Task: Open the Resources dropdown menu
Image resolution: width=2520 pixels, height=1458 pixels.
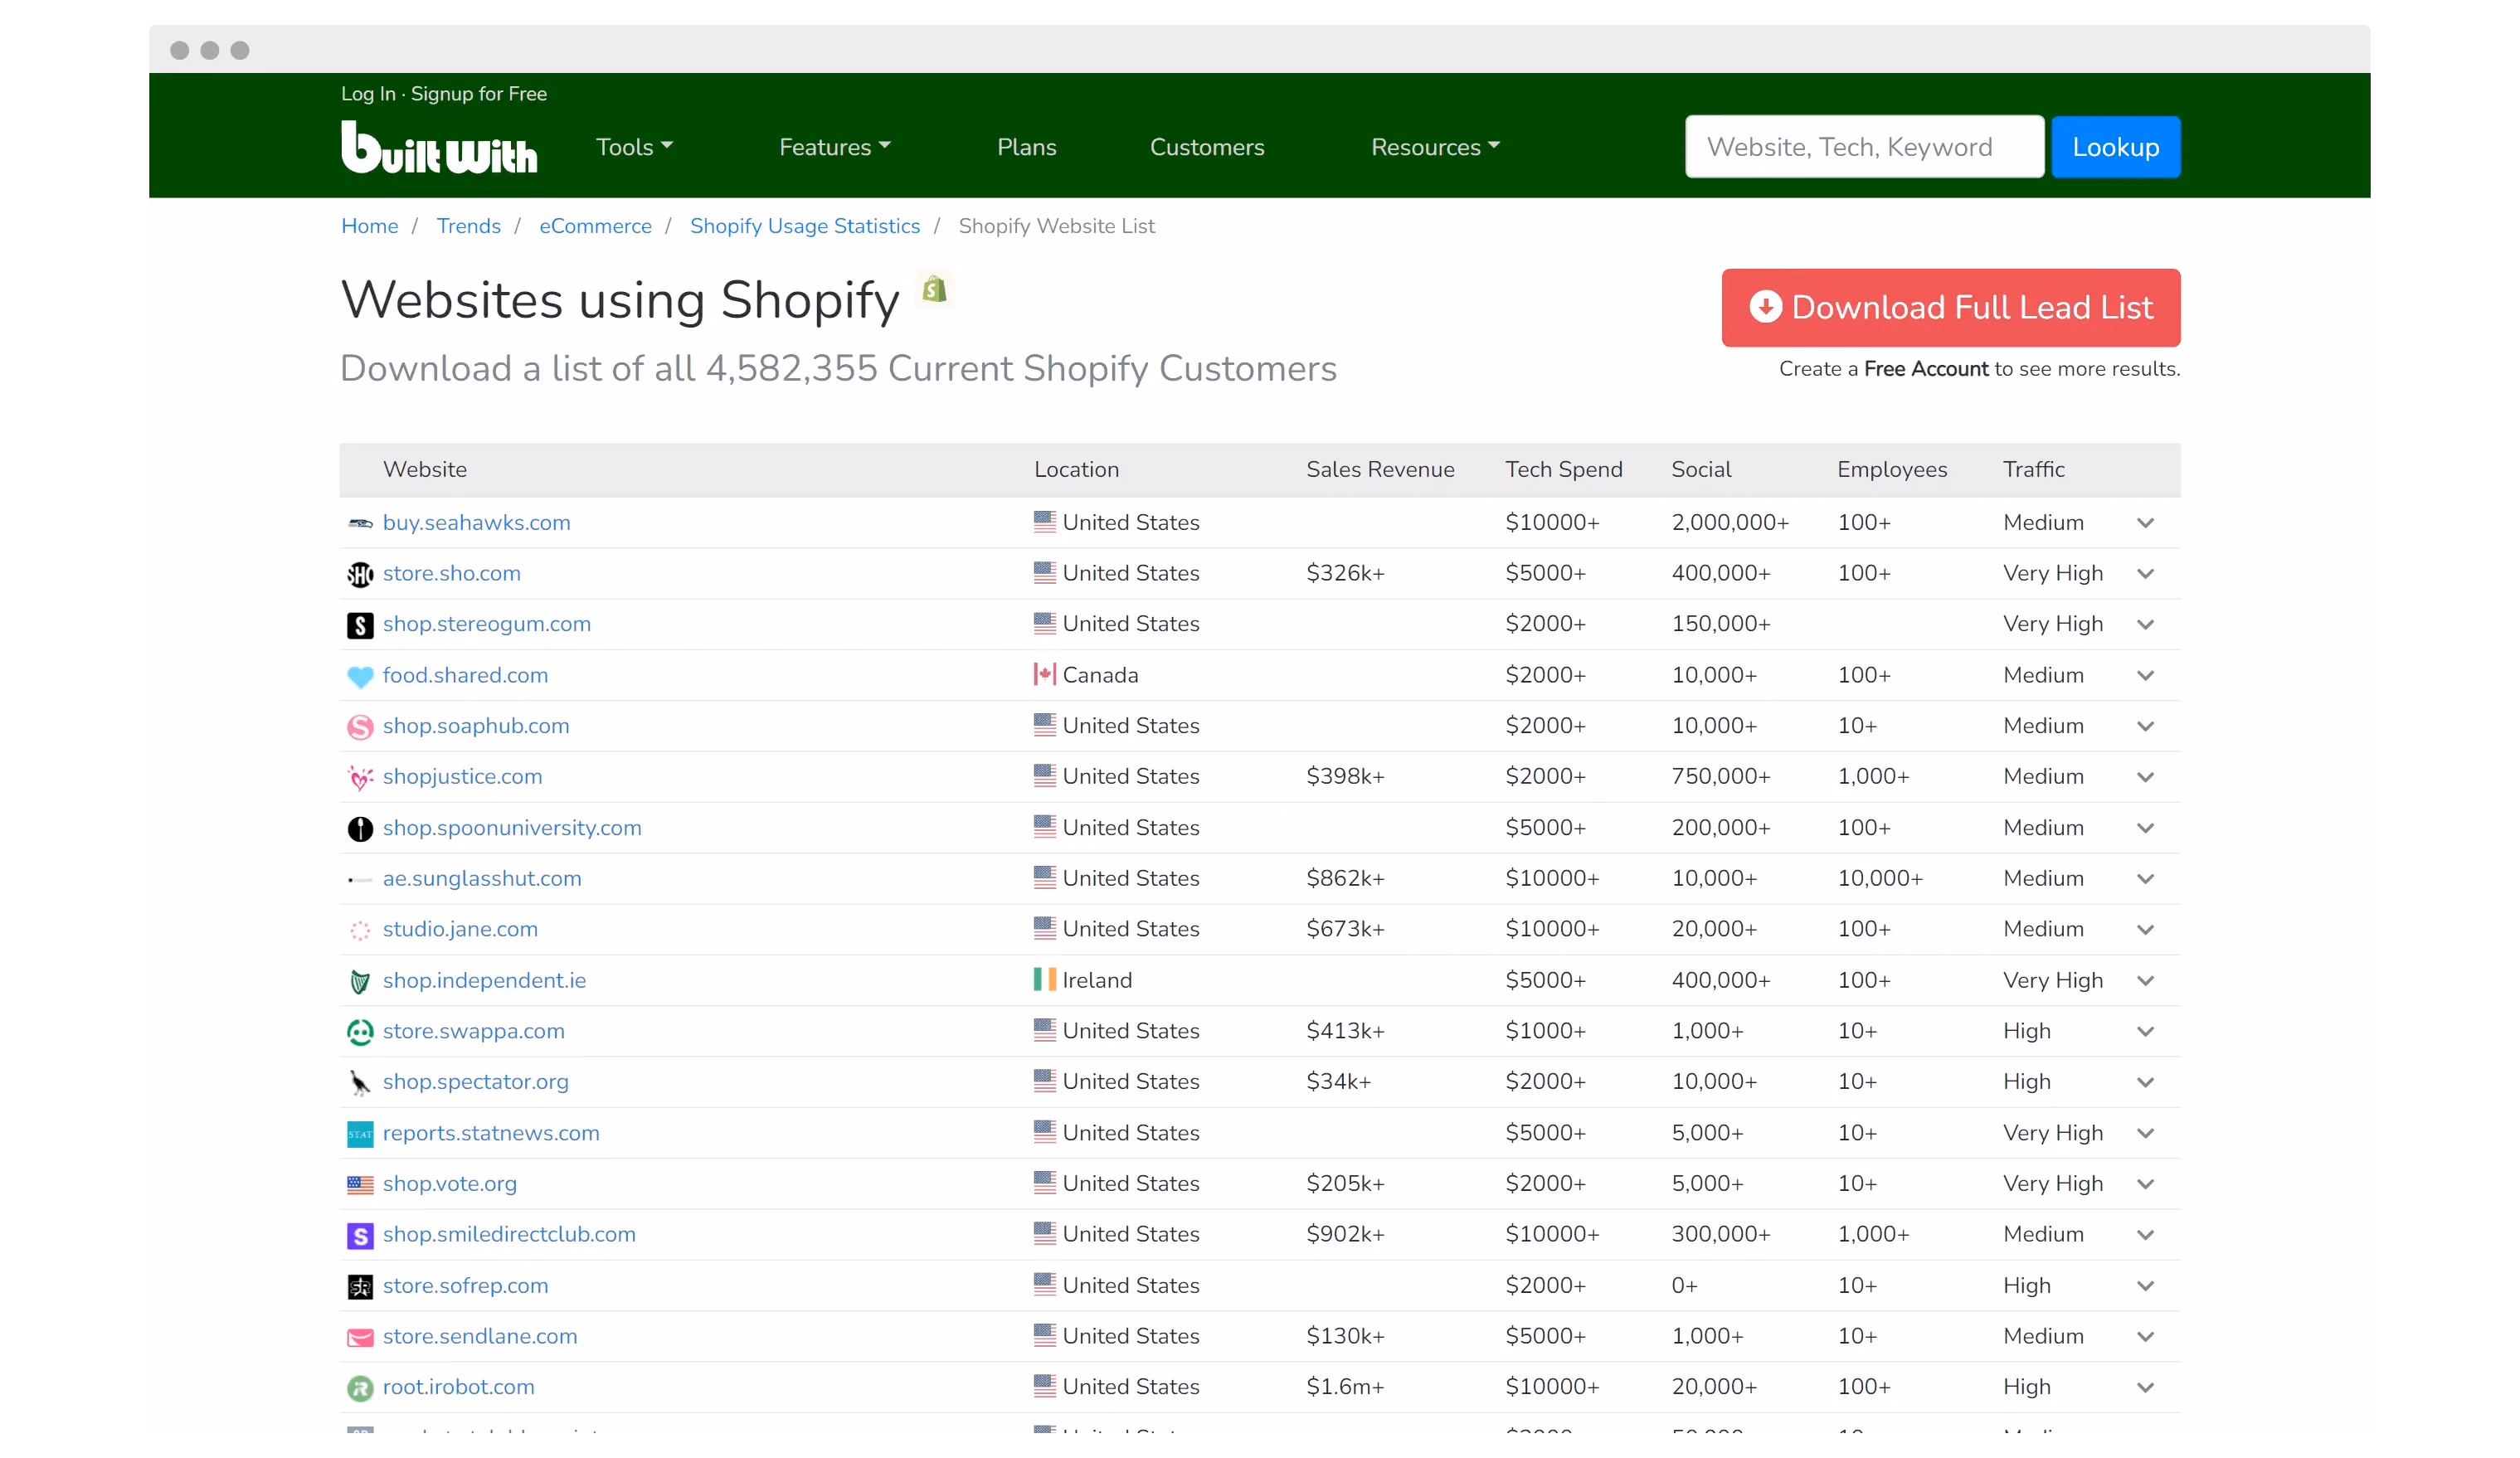Action: (x=1435, y=147)
